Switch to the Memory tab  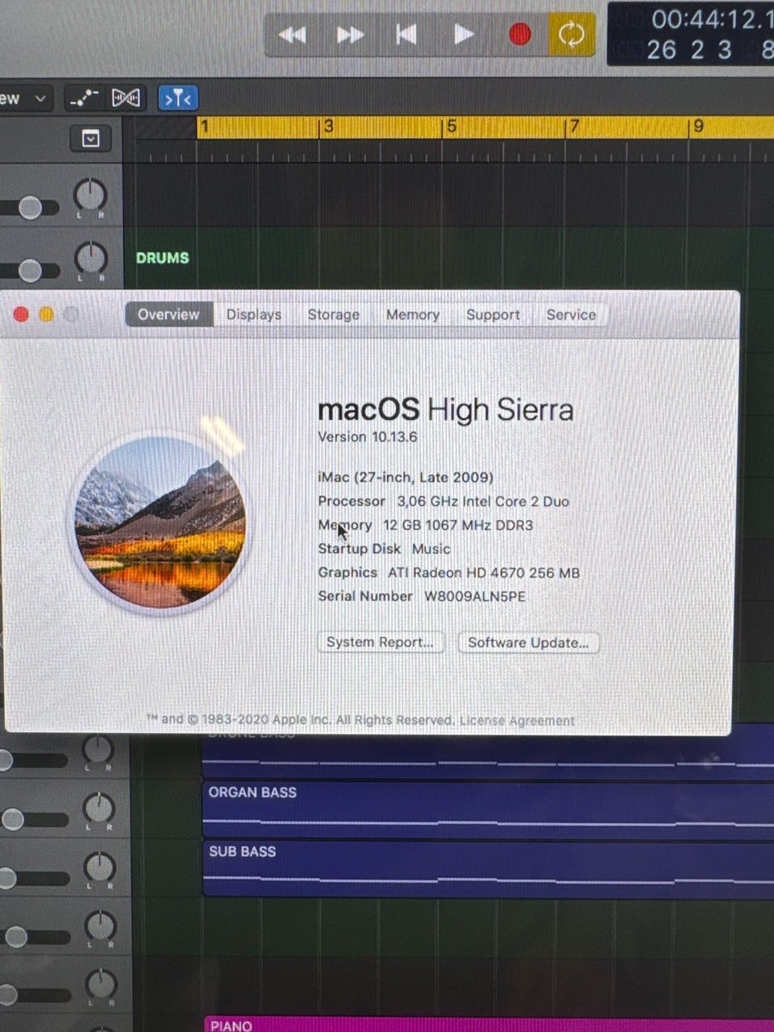[x=413, y=314]
